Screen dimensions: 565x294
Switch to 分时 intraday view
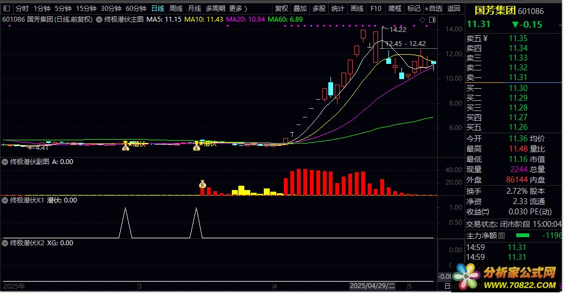pos(22,8)
